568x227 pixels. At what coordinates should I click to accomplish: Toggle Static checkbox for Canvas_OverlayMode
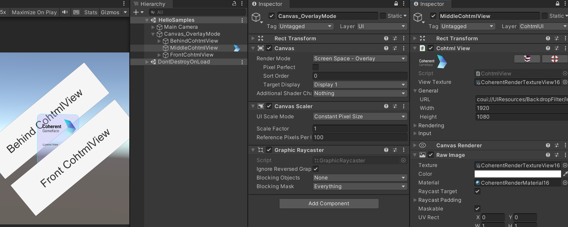383,16
